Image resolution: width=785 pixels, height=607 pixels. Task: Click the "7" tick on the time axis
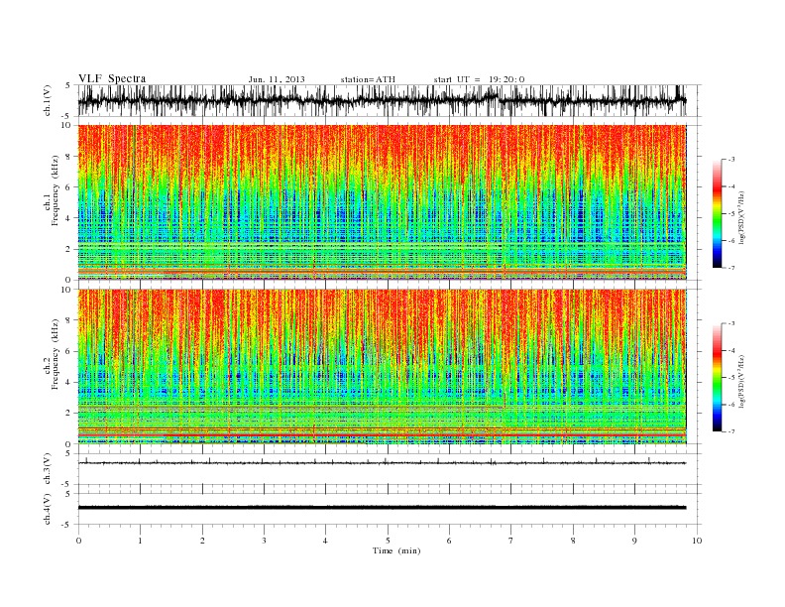point(511,541)
